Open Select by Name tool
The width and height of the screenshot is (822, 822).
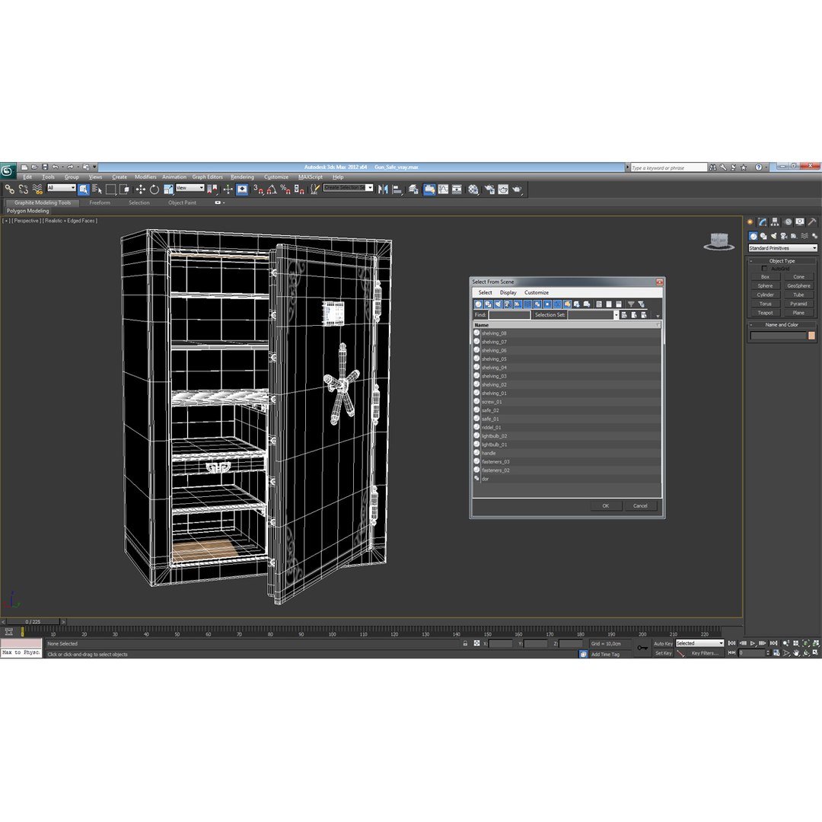97,190
